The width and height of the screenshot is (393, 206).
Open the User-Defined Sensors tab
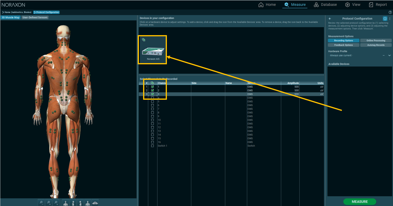(35, 18)
